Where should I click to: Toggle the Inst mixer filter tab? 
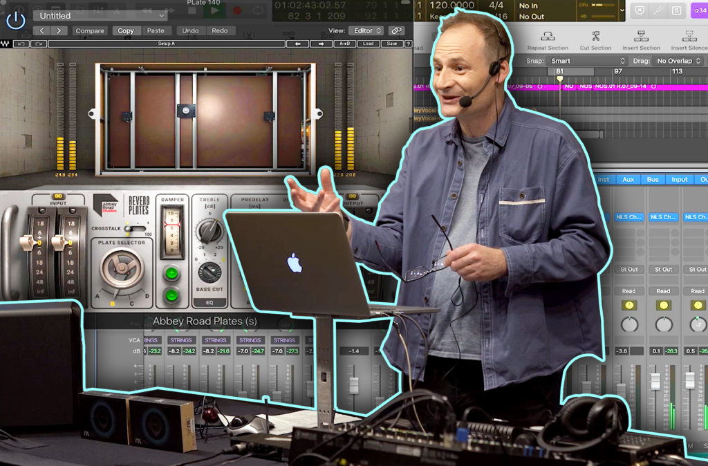[x=603, y=179]
